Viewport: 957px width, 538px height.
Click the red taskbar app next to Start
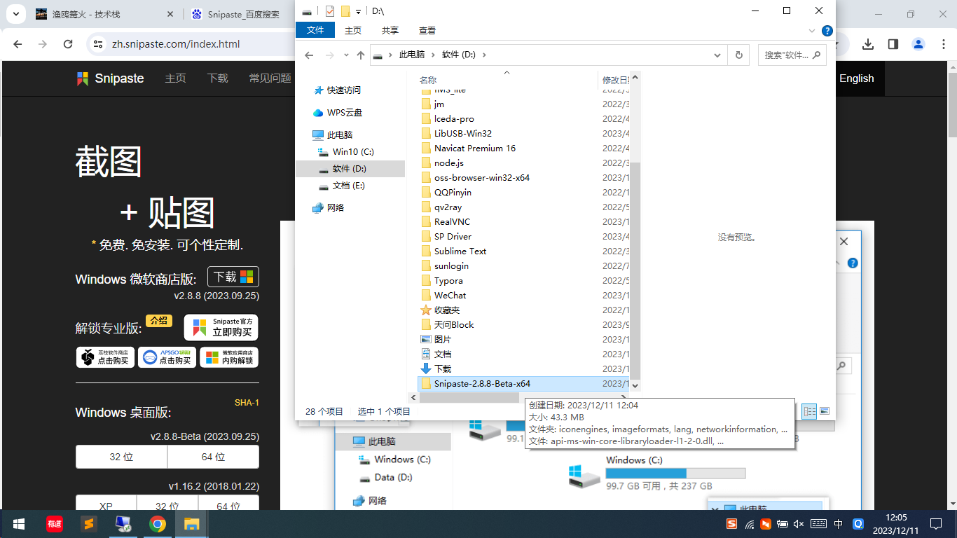tap(54, 523)
